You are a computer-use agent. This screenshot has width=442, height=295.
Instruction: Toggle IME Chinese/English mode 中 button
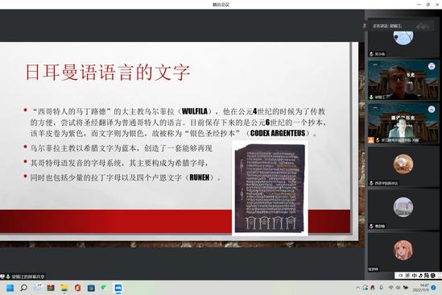pos(415,275)
